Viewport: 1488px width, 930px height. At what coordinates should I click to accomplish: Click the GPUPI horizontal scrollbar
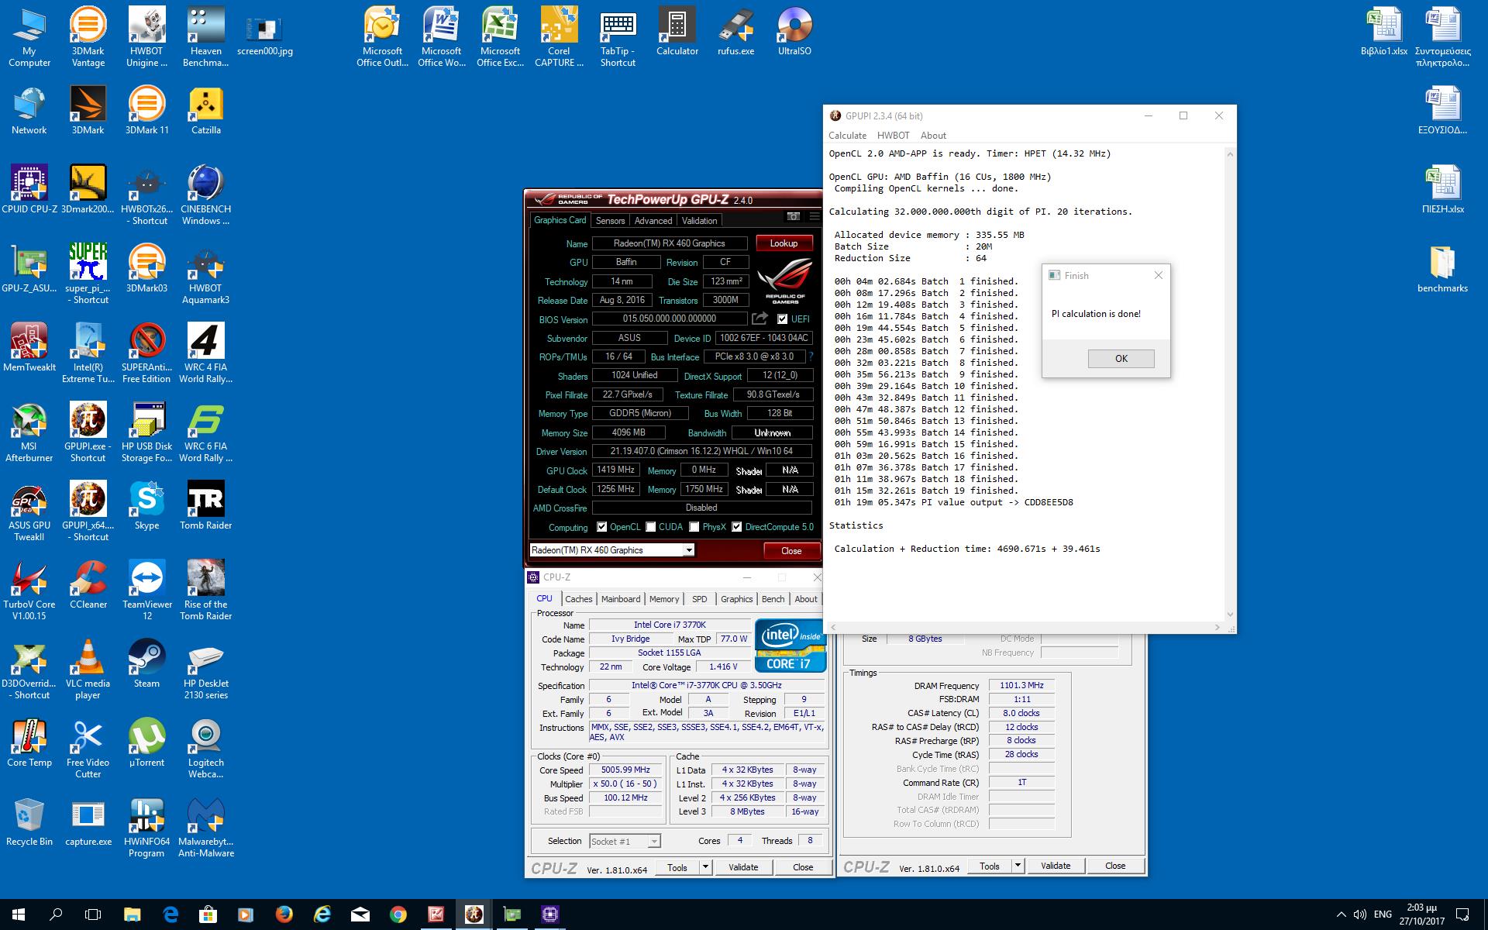pyautogui.click(x=1025, y=627)
